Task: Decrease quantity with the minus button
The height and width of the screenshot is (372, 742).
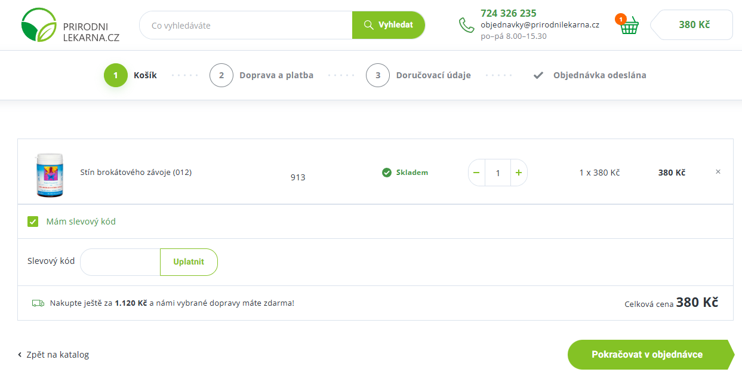Action: (x=476, y=173)
